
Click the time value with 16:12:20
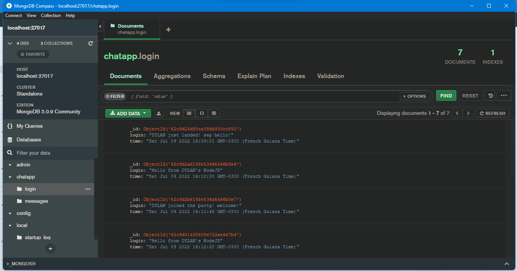pyautogui.click(x=223, y=247)
